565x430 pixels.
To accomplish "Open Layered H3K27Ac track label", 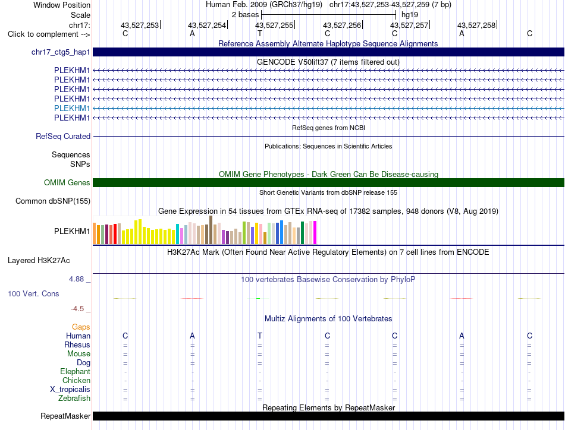I will pos(39,261).
